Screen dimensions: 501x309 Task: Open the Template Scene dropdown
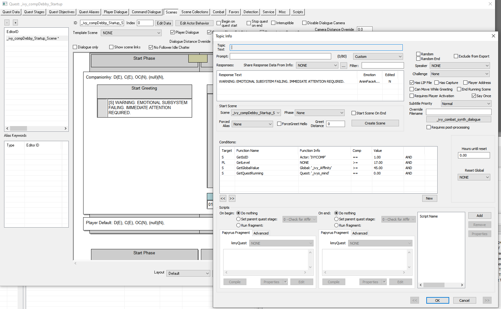point(131,33)
